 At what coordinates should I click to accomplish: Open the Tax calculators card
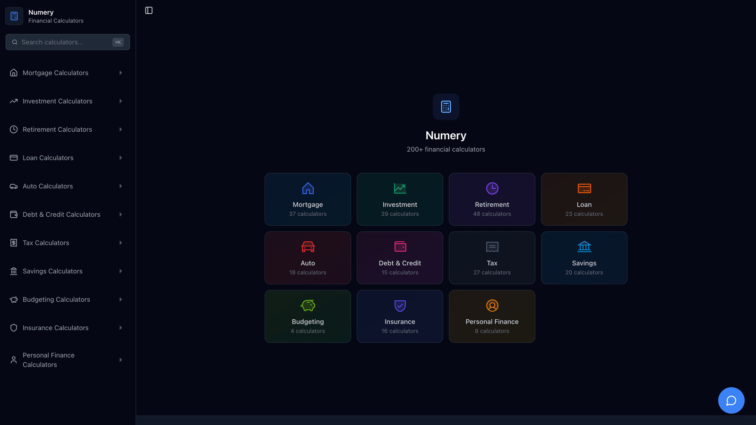pos(492,257)
